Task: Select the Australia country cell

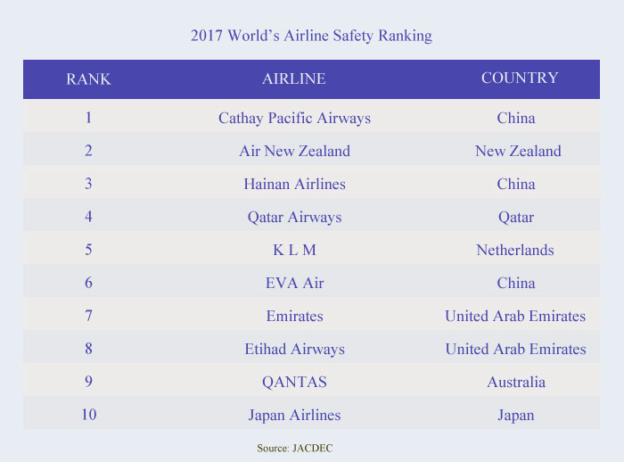Action: click(x=516, y=382)
